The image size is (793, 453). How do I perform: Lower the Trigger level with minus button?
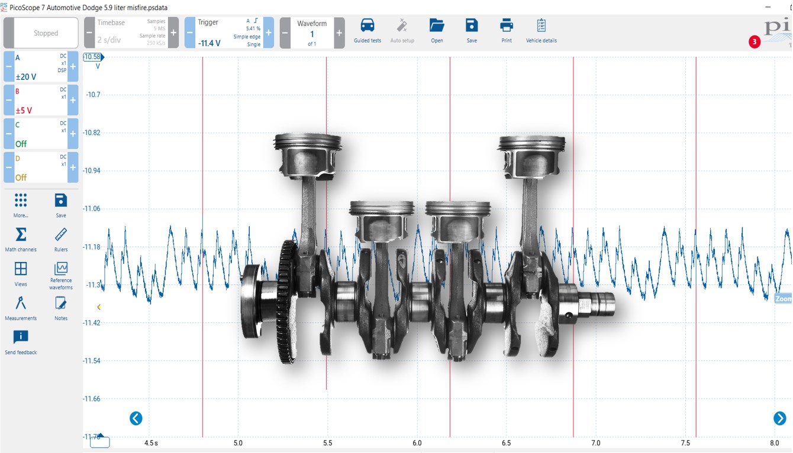(190, 33)
